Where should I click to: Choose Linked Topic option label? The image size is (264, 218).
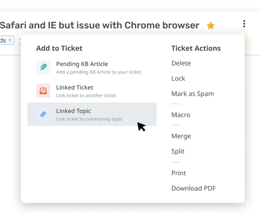(73, 111)
